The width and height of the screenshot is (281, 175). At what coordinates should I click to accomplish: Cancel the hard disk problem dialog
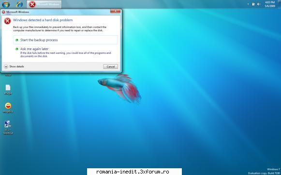click(111, 67)
